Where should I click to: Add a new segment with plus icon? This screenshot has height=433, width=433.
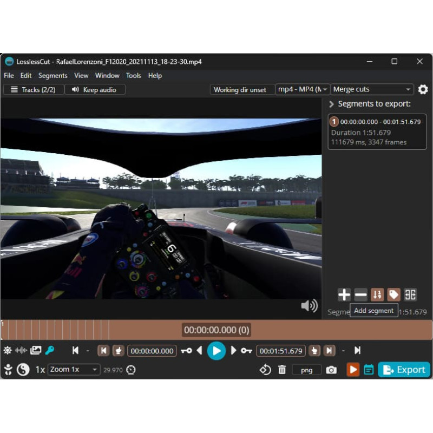tap(344, 294)
